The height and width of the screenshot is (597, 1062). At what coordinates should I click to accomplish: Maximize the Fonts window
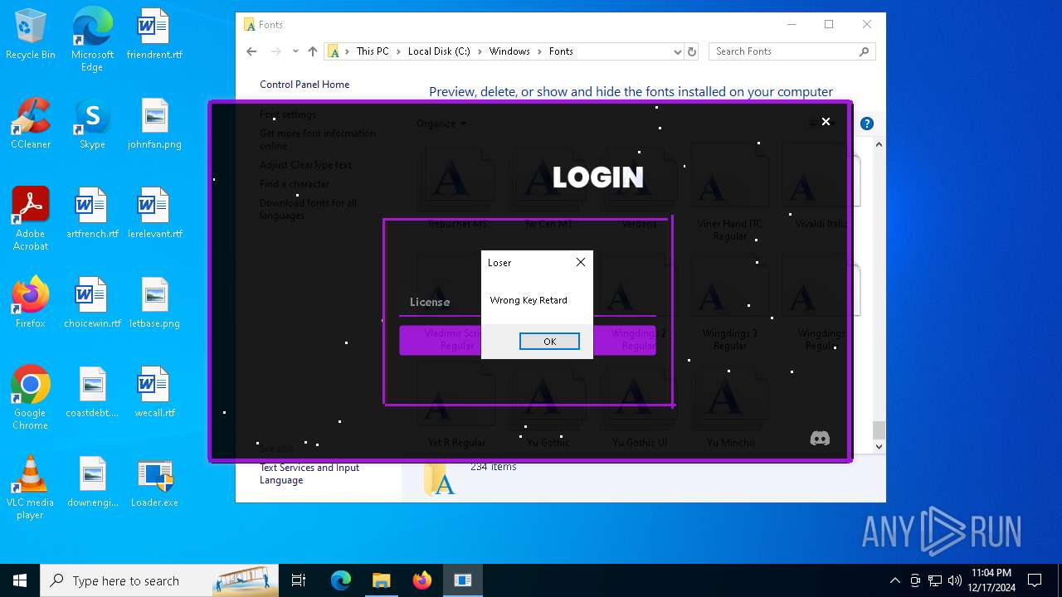829,25
